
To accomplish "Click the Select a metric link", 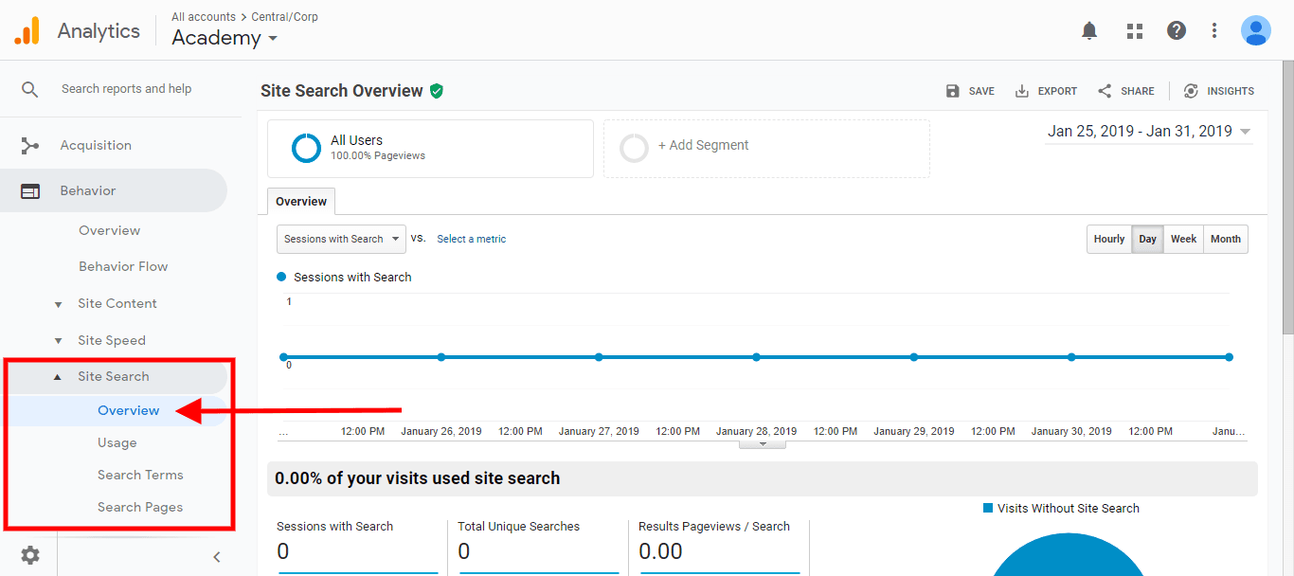I will click(x=471, y=240).
